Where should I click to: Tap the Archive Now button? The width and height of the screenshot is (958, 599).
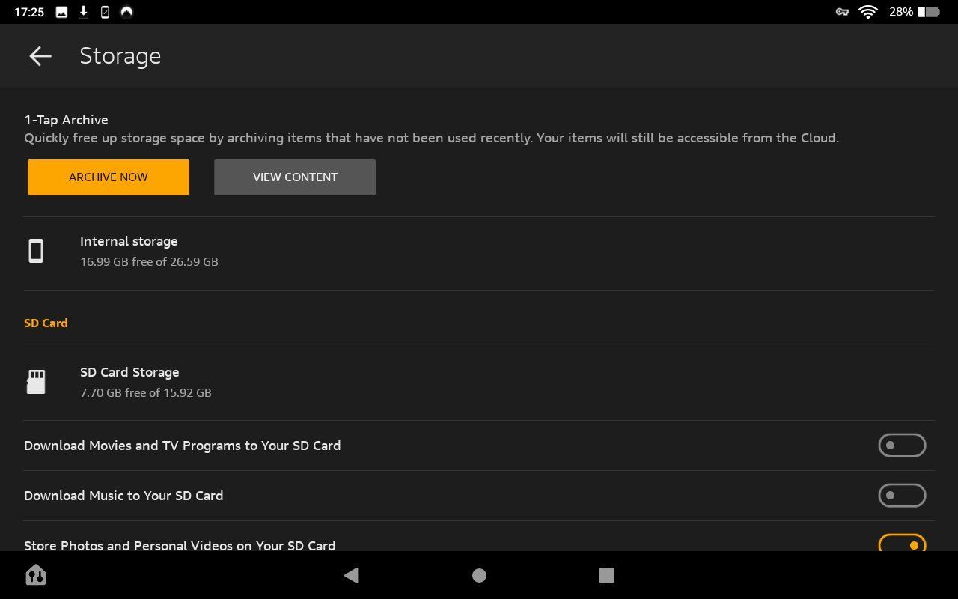(109, 177)
